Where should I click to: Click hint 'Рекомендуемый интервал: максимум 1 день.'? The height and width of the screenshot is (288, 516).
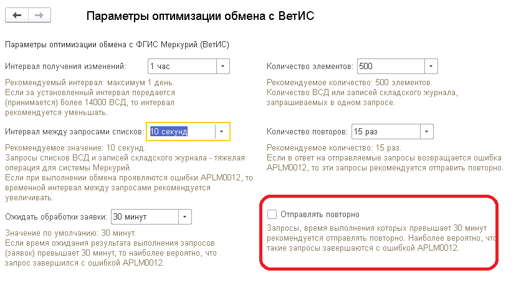tap(90, 83)
